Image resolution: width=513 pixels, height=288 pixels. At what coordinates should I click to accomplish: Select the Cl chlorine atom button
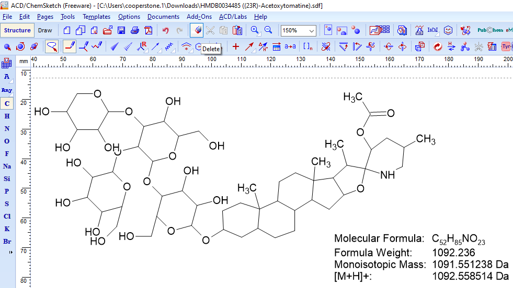7,216
